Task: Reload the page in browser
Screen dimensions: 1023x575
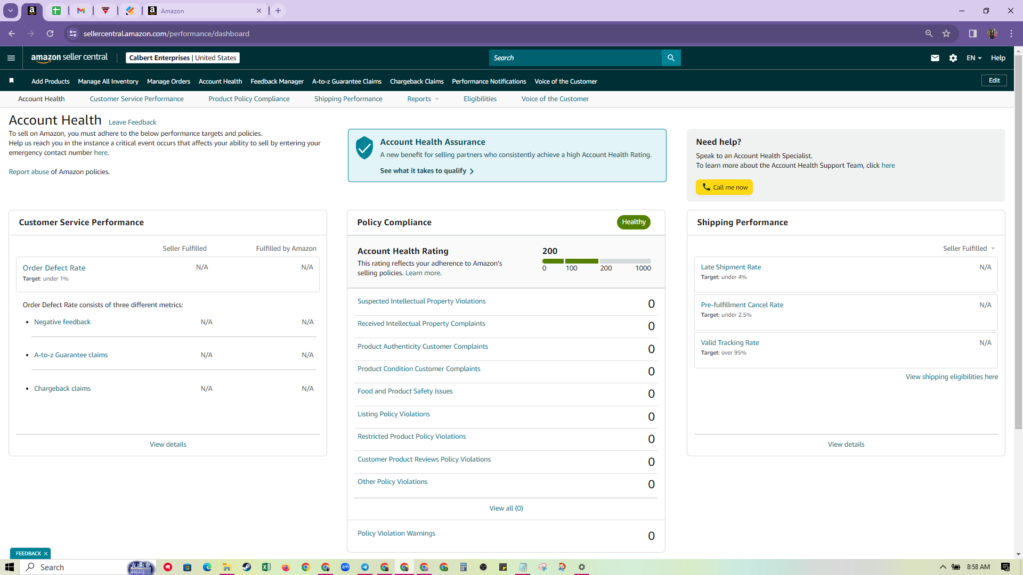Action: [50, 34]
